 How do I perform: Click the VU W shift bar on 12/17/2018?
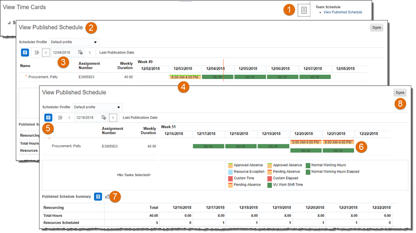(x=208, y=147)
